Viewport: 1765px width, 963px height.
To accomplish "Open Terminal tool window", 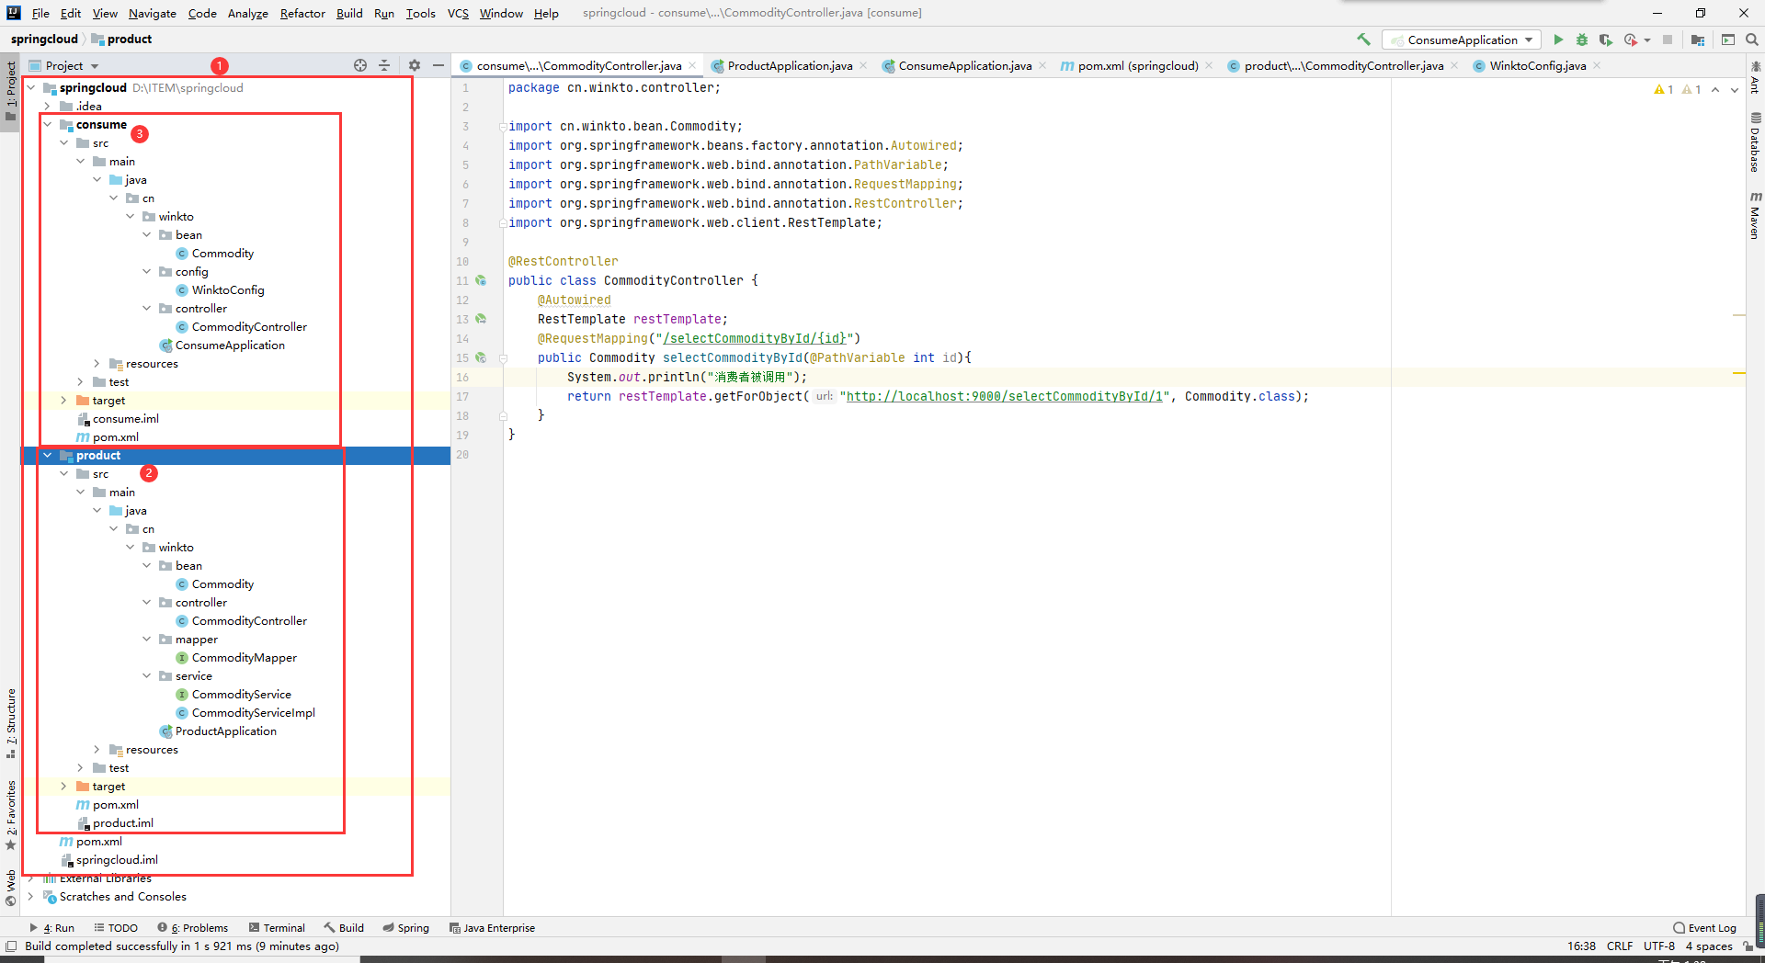I will pos(277,928).
